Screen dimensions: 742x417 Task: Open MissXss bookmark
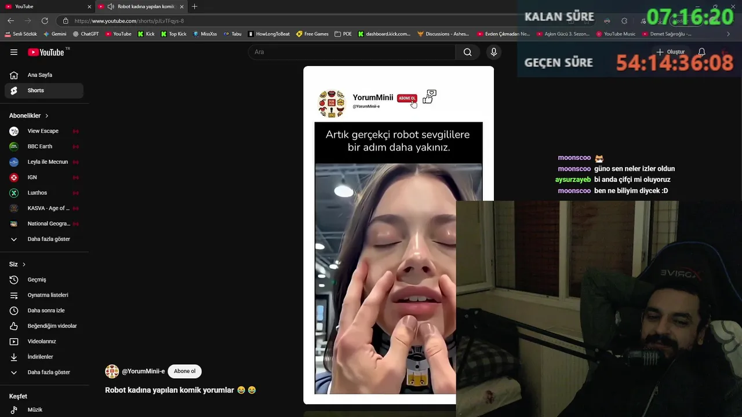coord(205,34)
